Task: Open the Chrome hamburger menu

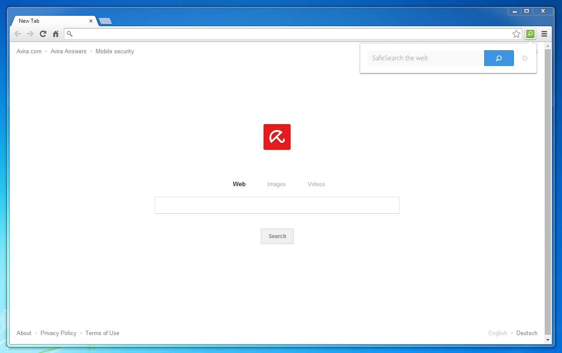Action: pyautogui.click(x=544, y=34)
